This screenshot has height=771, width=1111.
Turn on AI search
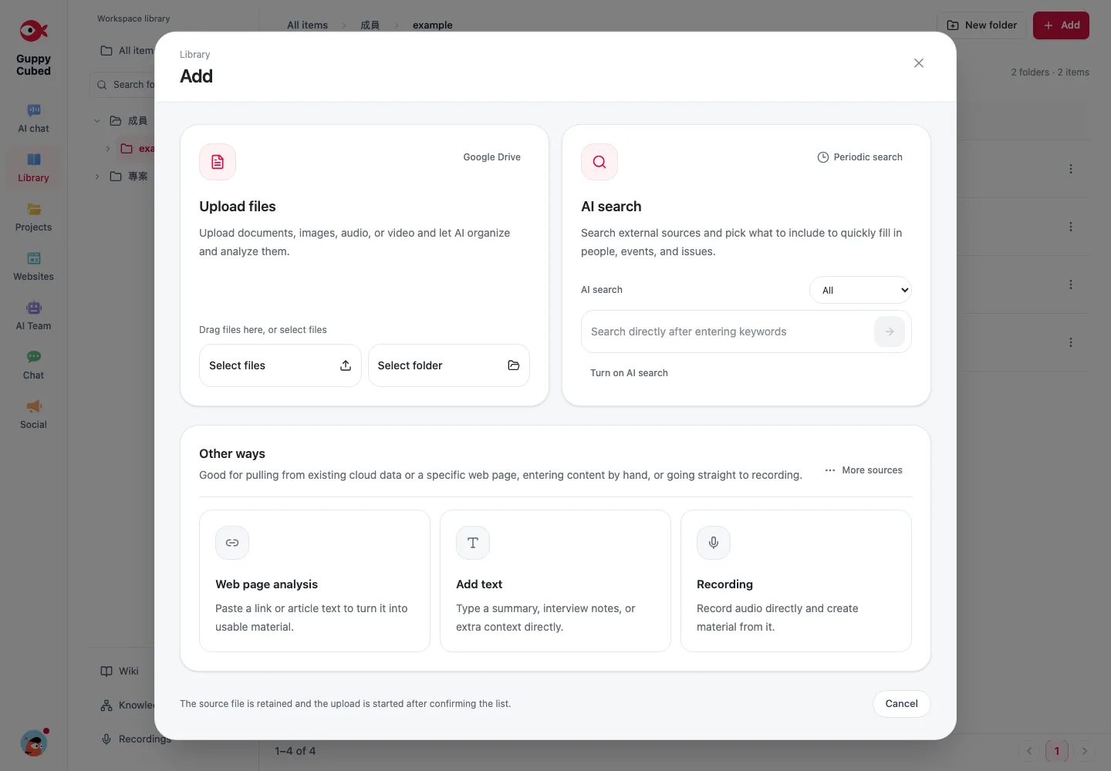(629, 373)
